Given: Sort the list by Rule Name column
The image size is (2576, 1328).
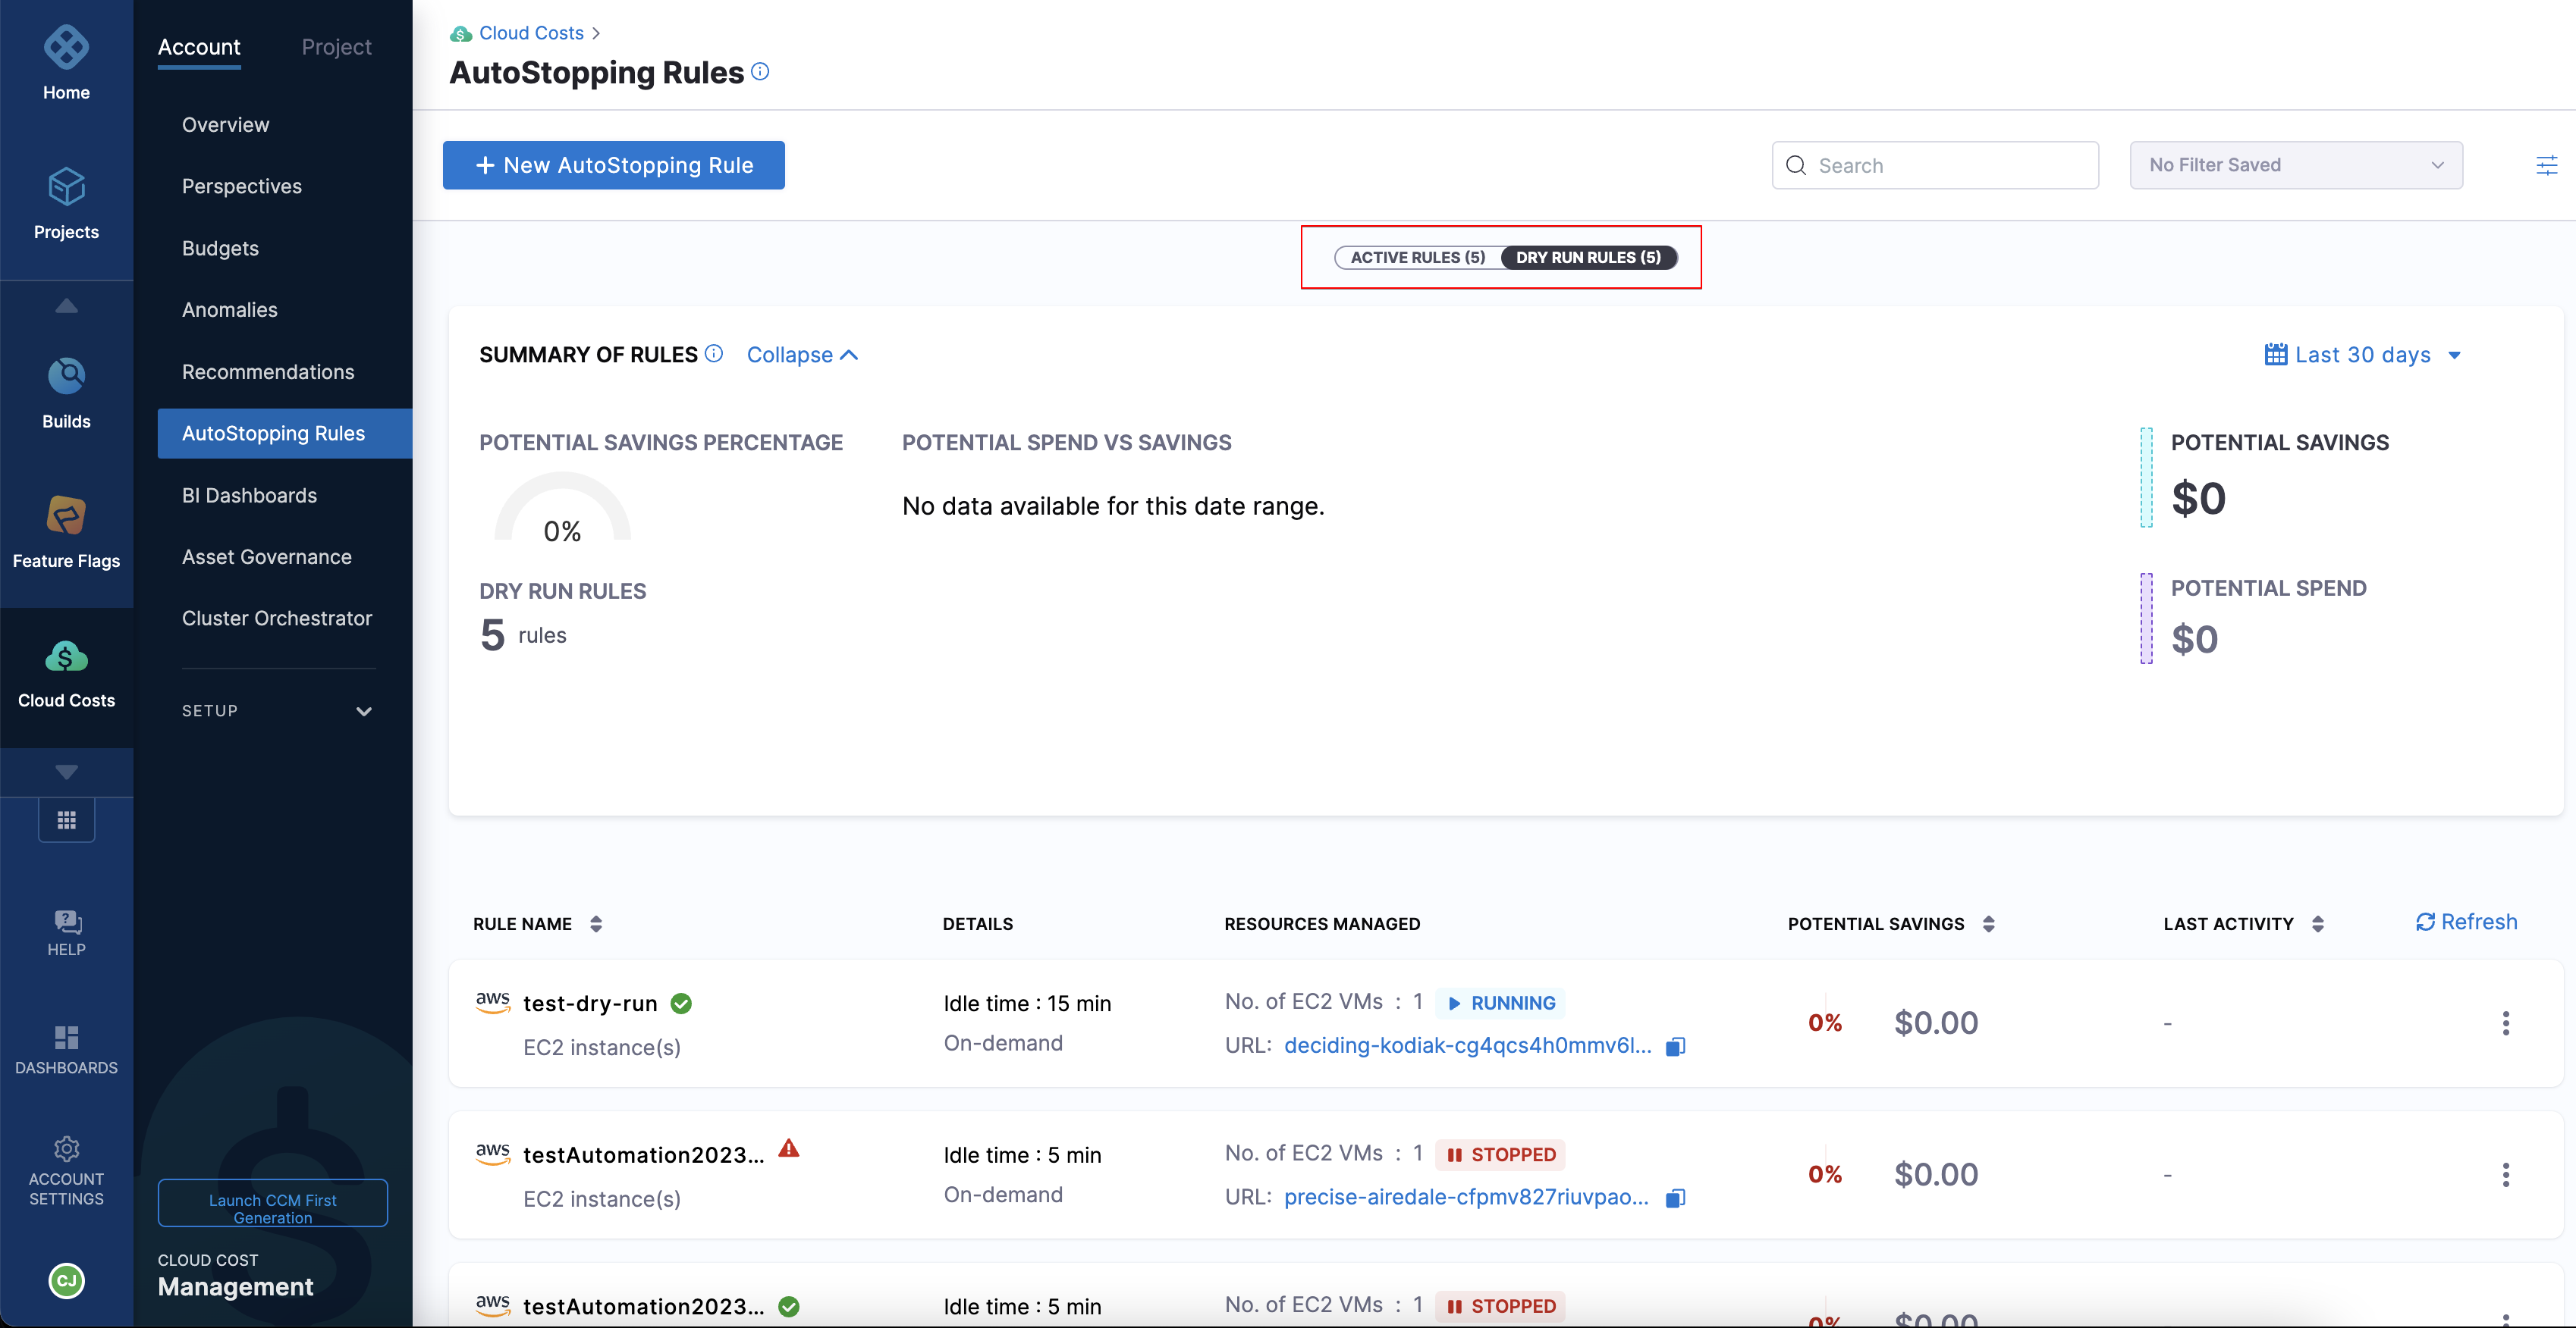Looking at the screenshot, I should click(x=595, y=923).
